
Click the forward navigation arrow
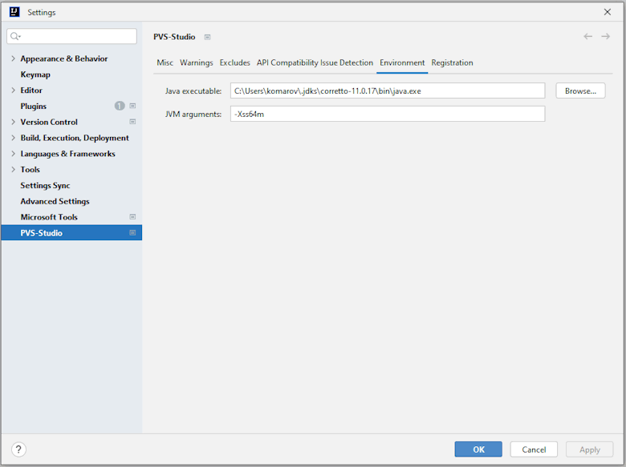[606, 37]
